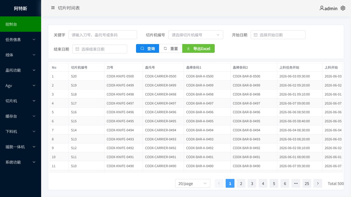Open the 结束日期 date picker field
Image resolution: width=351 pixels, height=197 pixels.
pyautogui.click(x=100, y=49)
